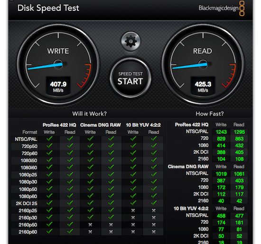Select ProRes 720 write value 829
This screenshot has width=261, height=244.
(x=221, y=139)
